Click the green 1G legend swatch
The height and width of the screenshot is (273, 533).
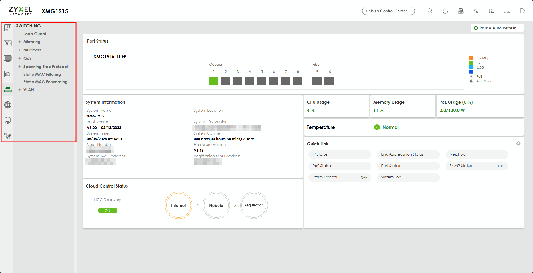tap(471, 63)
